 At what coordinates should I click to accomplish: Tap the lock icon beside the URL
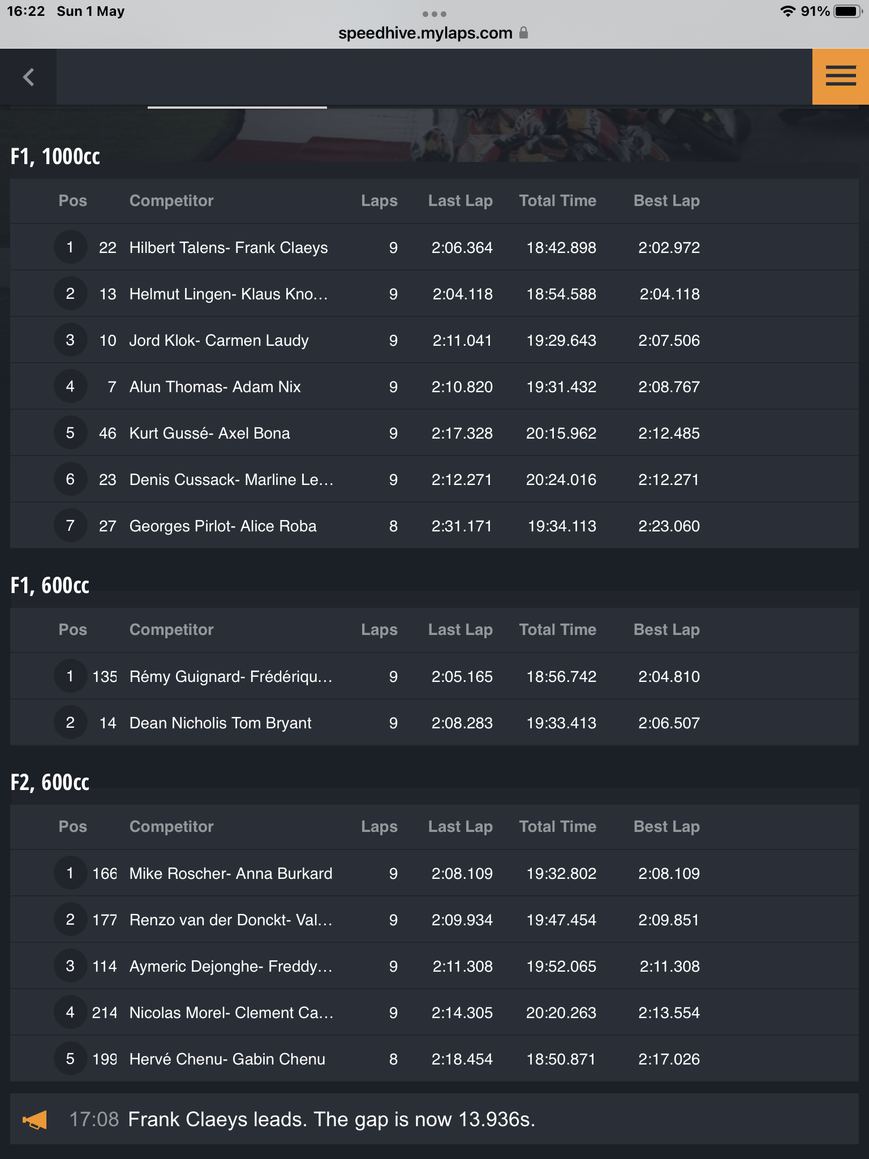(x=523, y=33)
